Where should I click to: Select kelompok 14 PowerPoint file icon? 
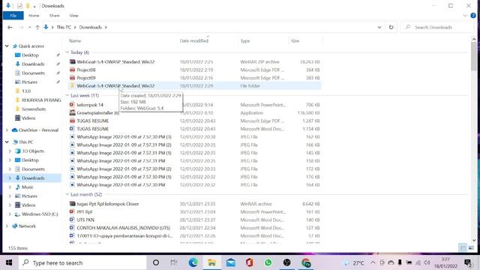click(72, 105)
